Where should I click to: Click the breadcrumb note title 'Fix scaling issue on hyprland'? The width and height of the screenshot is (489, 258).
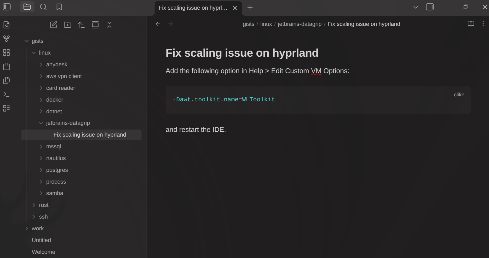click(364, 24)
